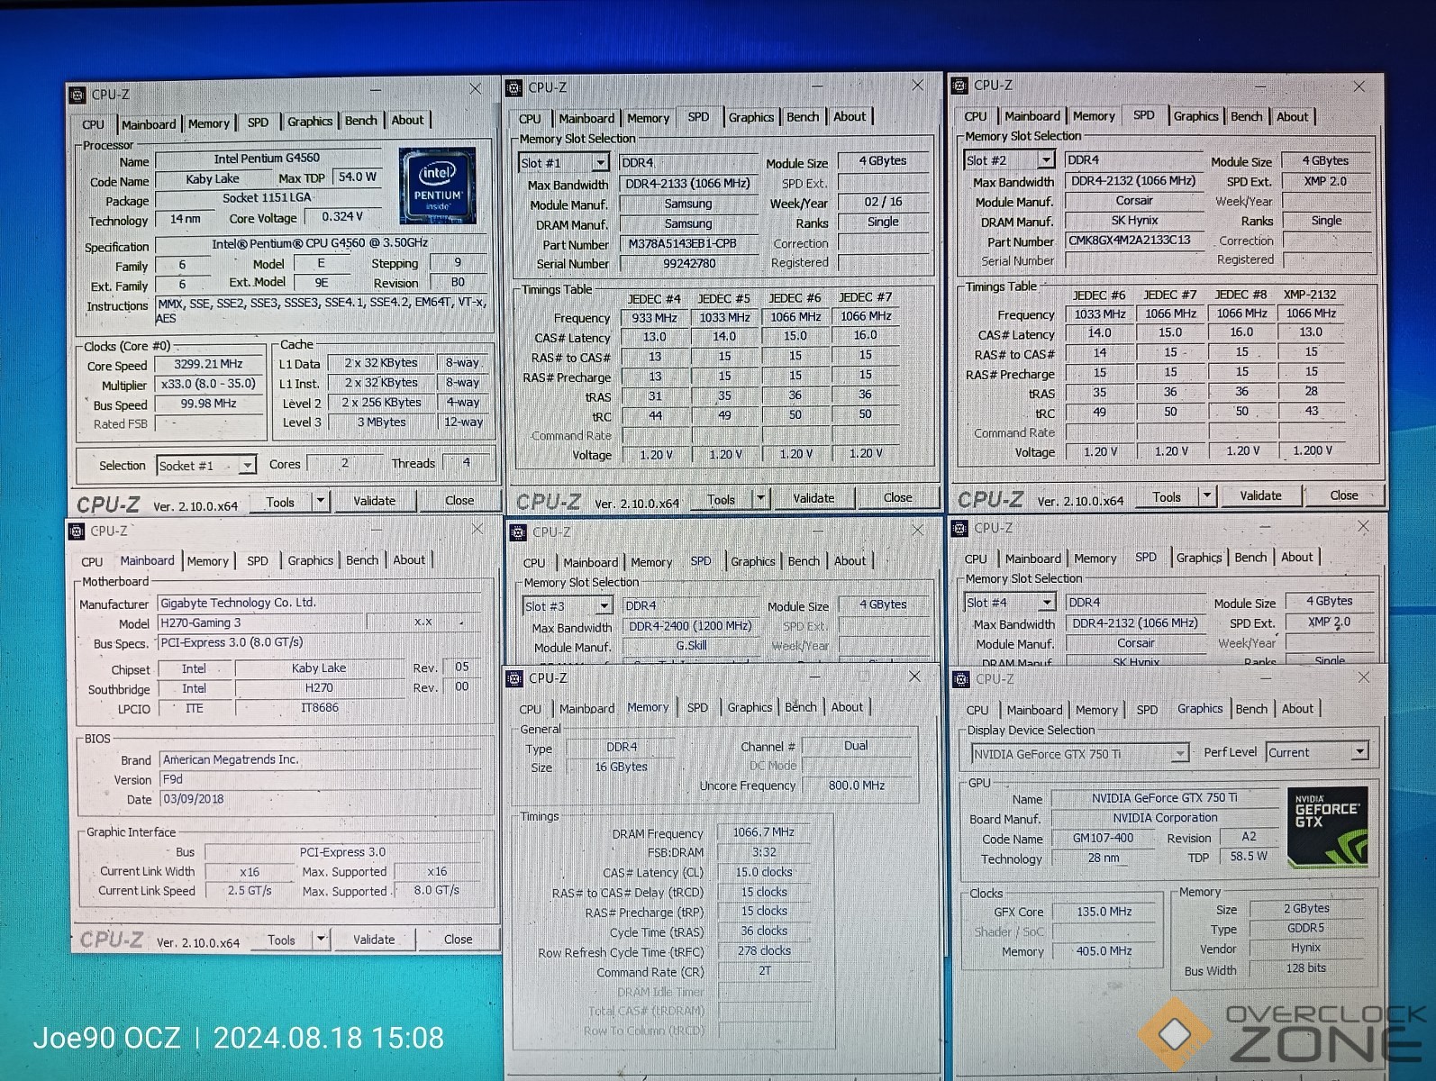Click the title bar icon of the Slot #4 SPD window
Screen dimensions: 1436x1081
tap(960, 529)
